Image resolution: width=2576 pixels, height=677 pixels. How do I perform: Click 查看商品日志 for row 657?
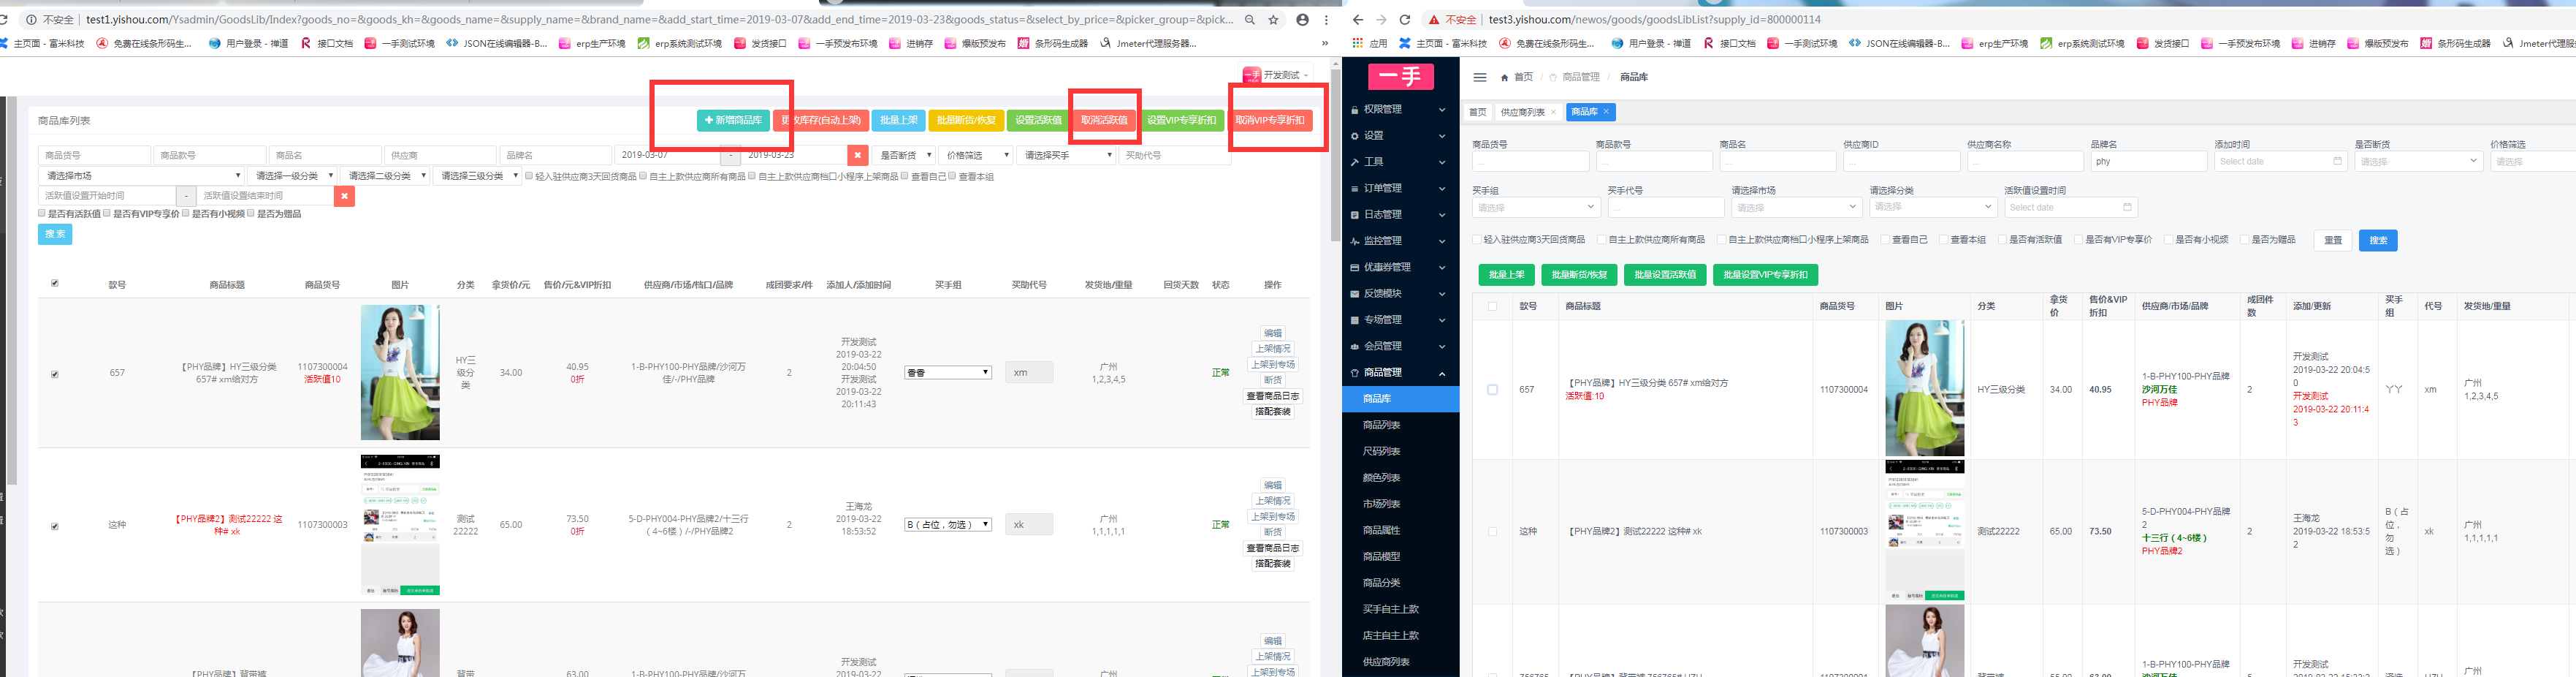[1272, 396]
